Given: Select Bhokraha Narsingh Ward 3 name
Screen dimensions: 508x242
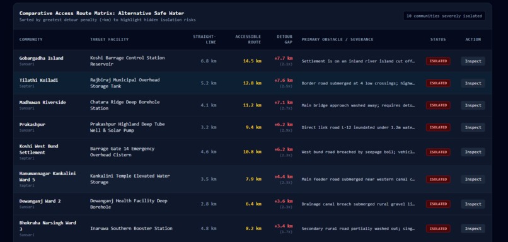Looking at the screenshot, I should click(x=48, y=226).
